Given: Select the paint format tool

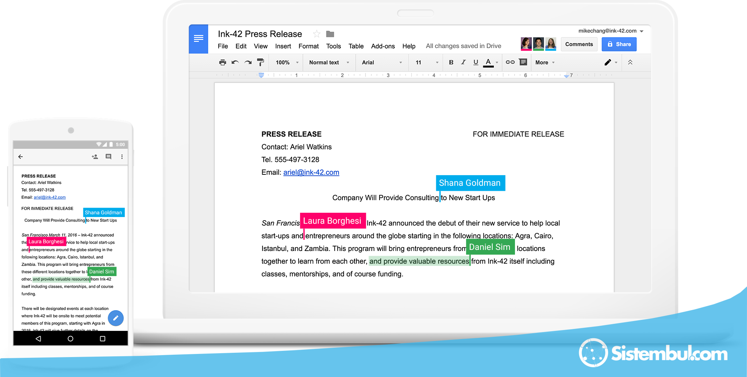Looking at the screenshot, I should point(260,63).
